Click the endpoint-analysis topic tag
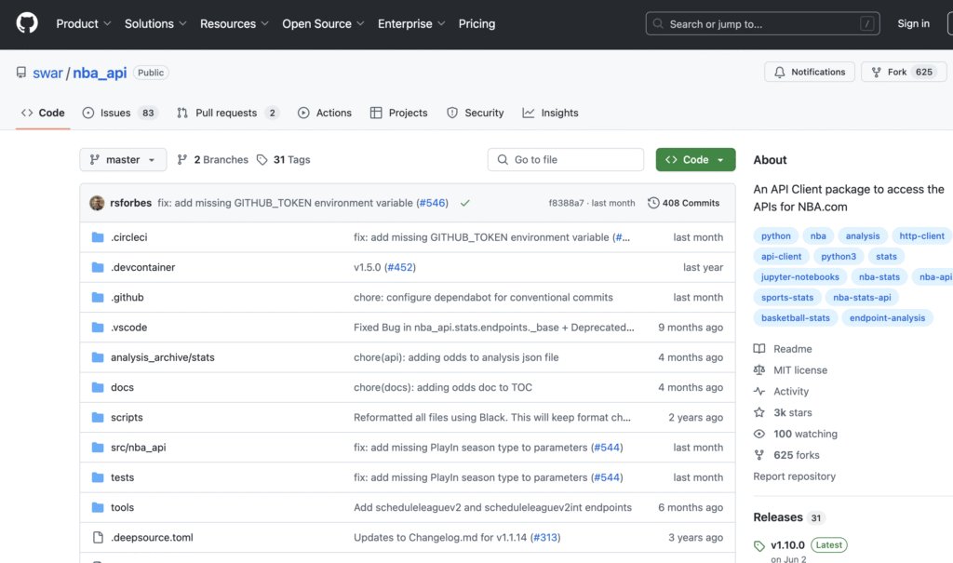 coord(887,318)
